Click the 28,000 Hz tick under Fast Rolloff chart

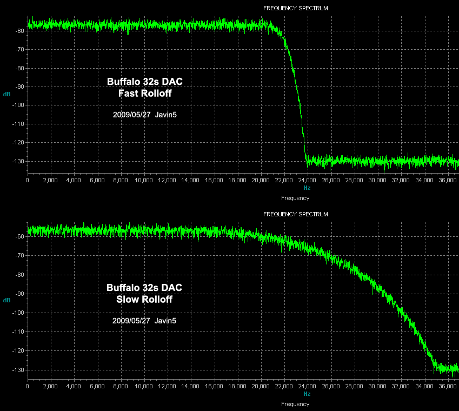354,180
